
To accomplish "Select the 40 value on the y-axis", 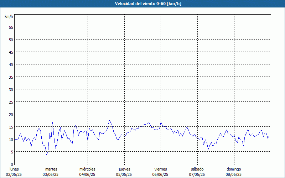I will 11,65.
